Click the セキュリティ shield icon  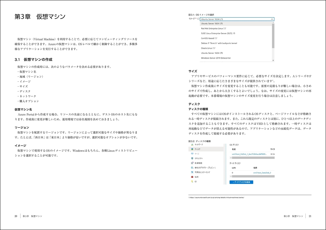(x=192, y=158)
